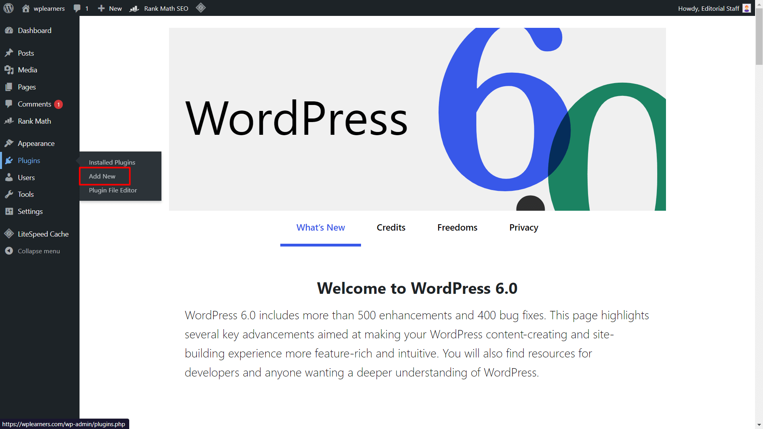Viewport: 763px width, 429px height.
Task: Click the Pages icon in sidebar
Action: [9, 87]
